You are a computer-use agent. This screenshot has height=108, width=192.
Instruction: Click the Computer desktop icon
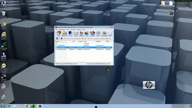(x=4, y=4)
